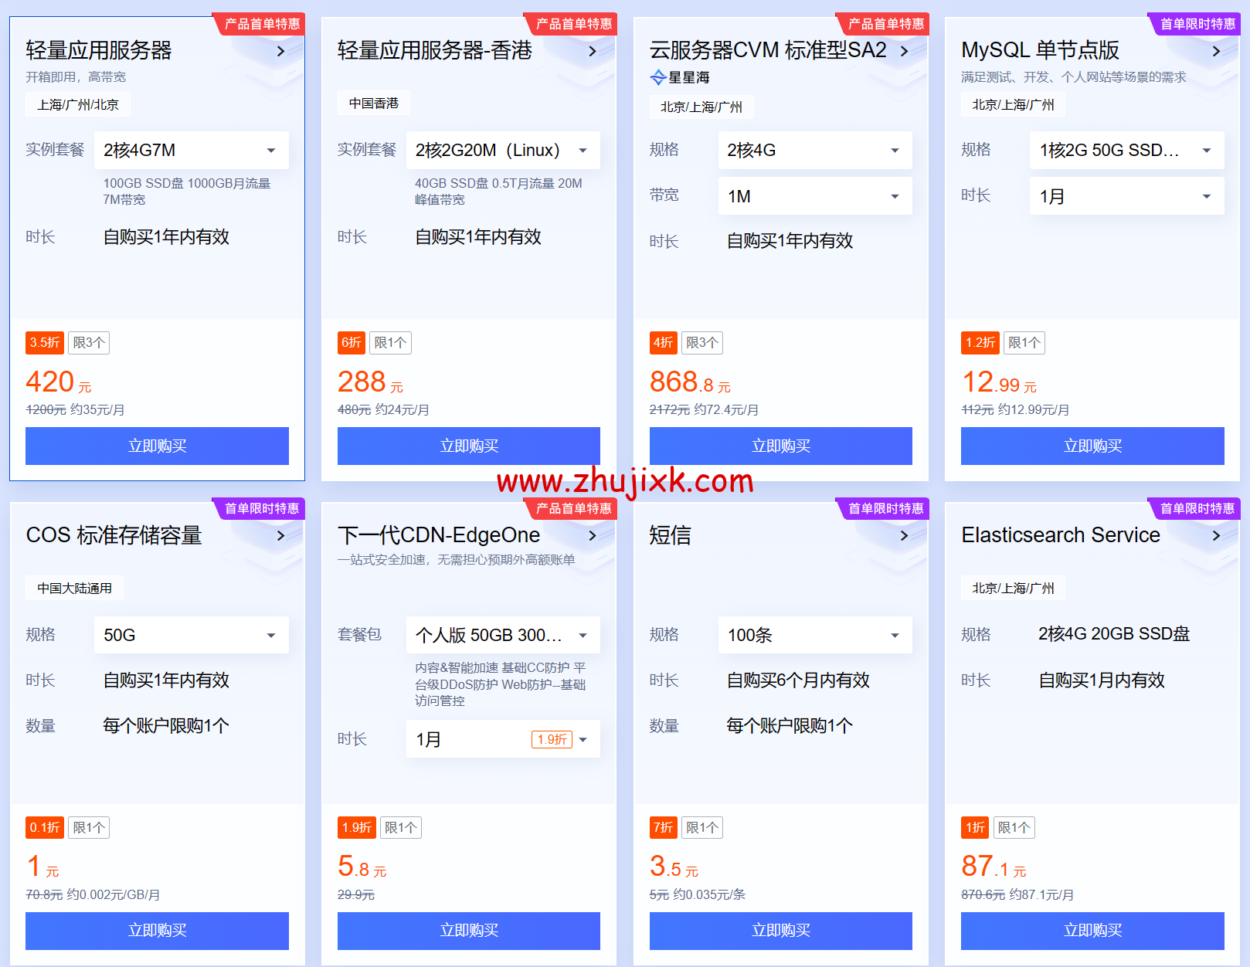
Task: Click the arrow icon beside 下一代CDN-EdgeOne
Action: click(x=593, y=535)
